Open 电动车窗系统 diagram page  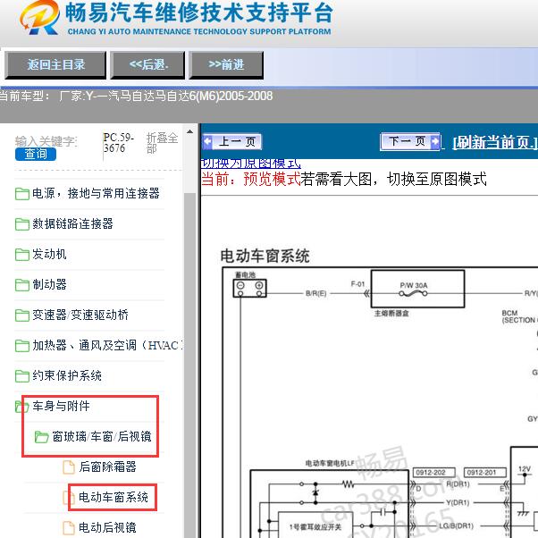tap(113, 497)
